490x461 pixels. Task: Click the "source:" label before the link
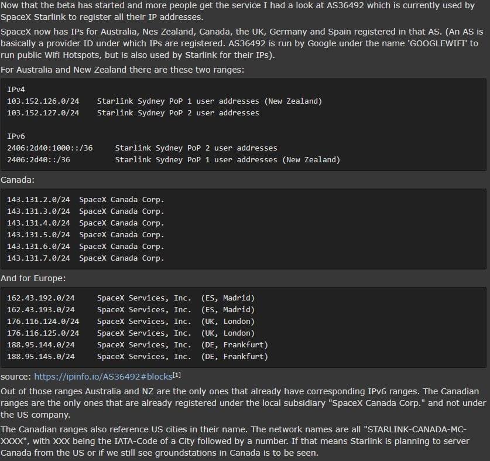[16, 377]
